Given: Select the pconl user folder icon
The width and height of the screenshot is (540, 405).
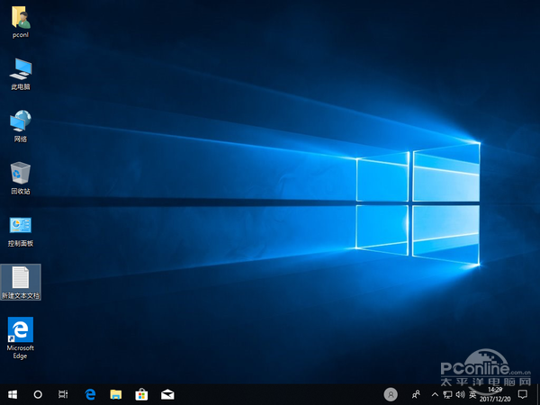Looking at the screenshot, I should [x=21, y=22].
